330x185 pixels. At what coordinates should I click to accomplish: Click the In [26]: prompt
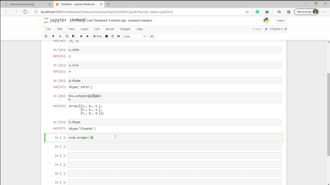point(60,96)
